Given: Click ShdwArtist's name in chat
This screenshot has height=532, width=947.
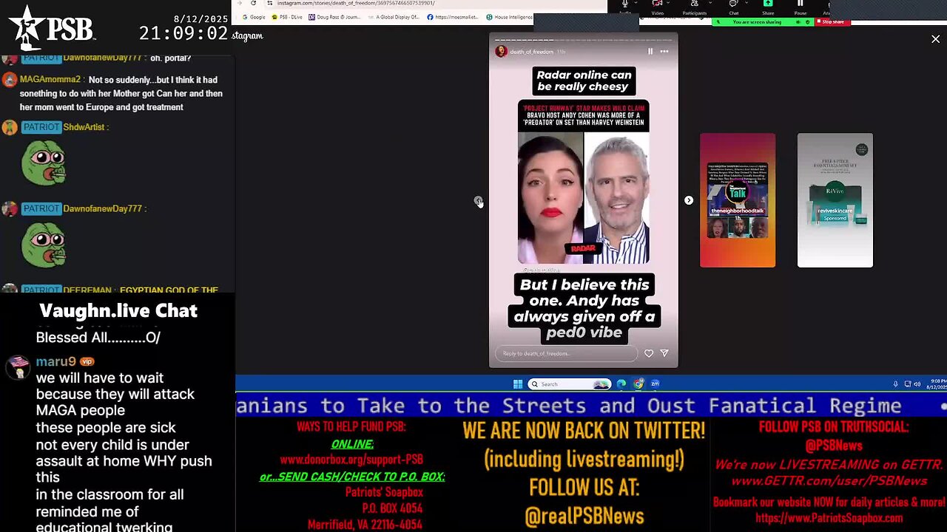Looking at the screenshot, I should click(85, 127).
